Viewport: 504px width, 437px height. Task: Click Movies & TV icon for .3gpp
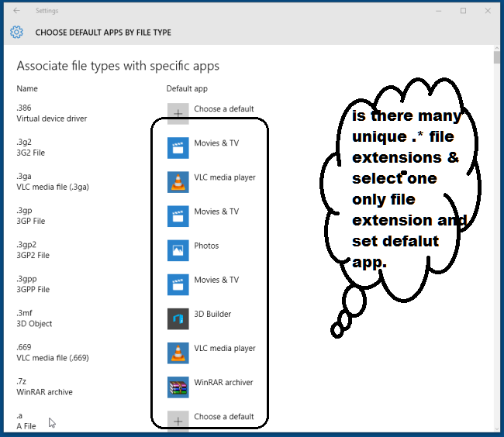(178, 285)
